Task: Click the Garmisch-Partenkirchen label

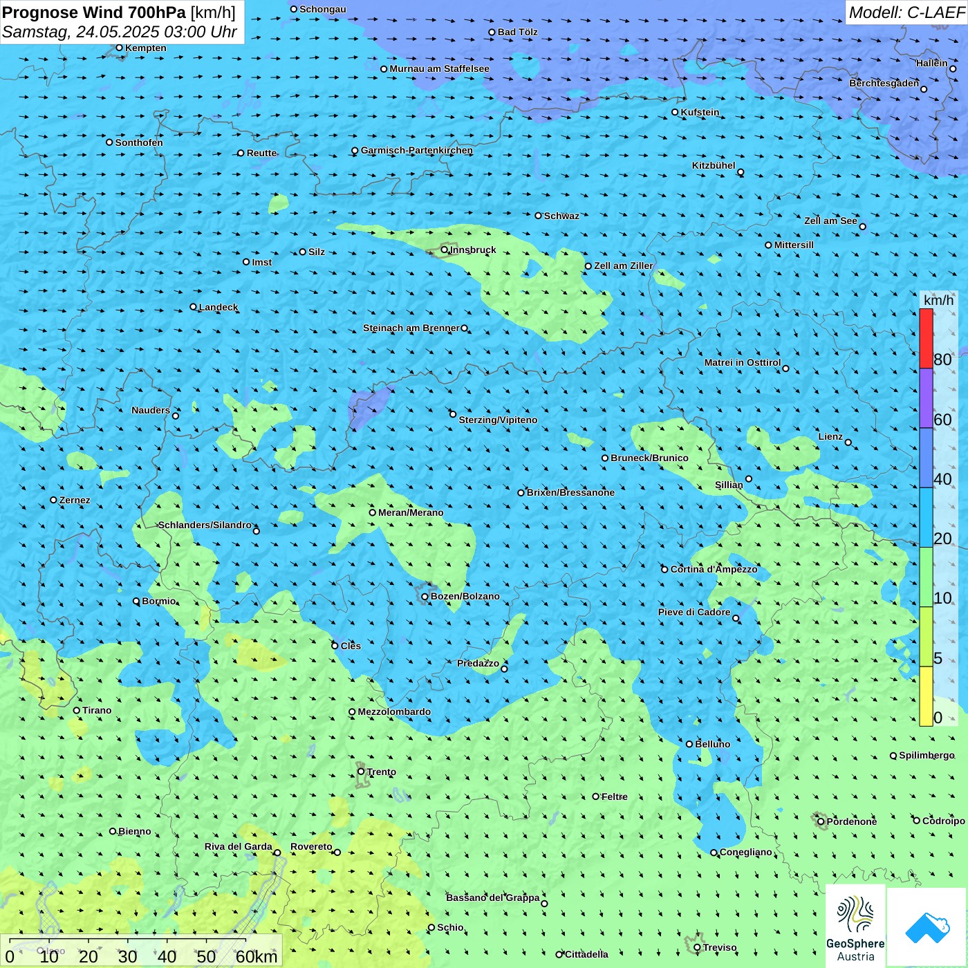Action: pyautogui.click(x=417, y=150)
